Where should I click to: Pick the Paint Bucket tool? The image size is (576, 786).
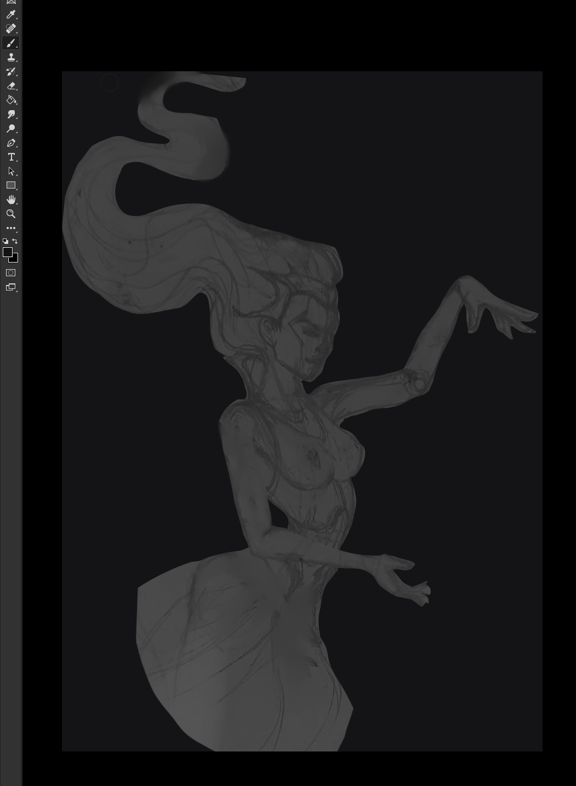coord(10,100)
